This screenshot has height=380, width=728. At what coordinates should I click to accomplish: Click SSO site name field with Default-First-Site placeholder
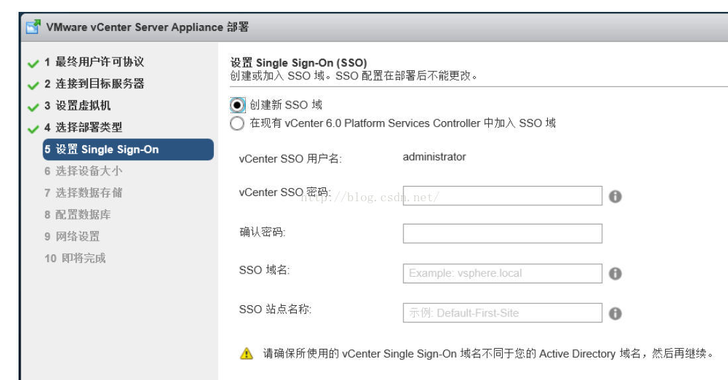[502, 312]
